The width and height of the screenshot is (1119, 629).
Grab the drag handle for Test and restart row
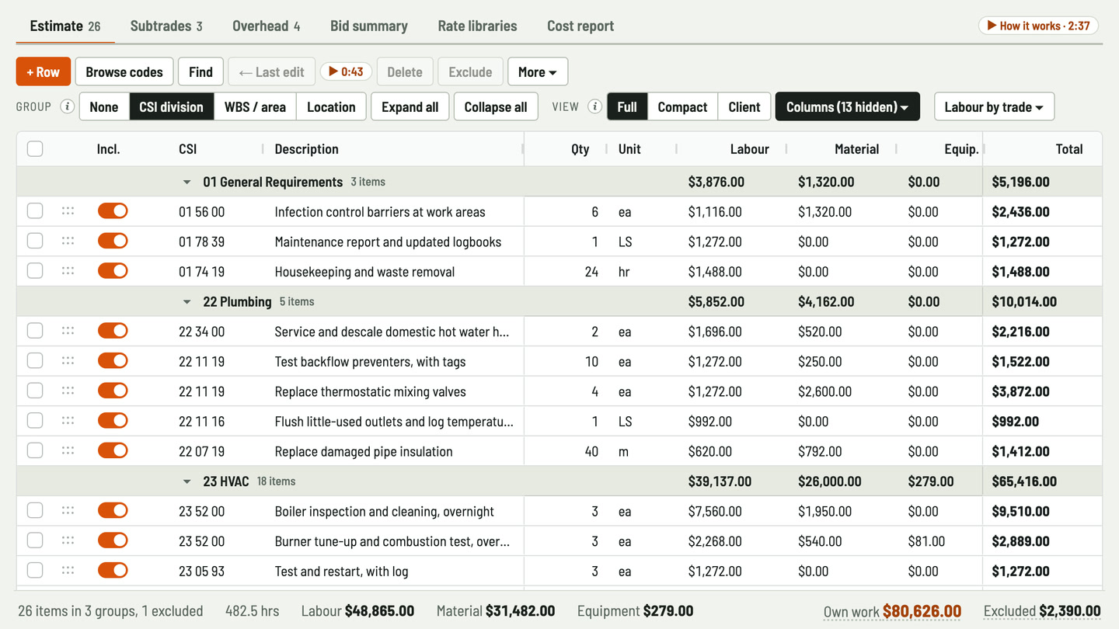point(68,571)
